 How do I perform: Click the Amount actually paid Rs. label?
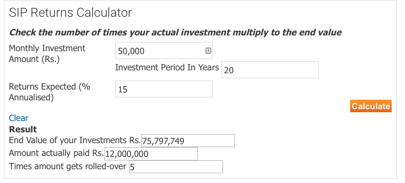[56, 153]
